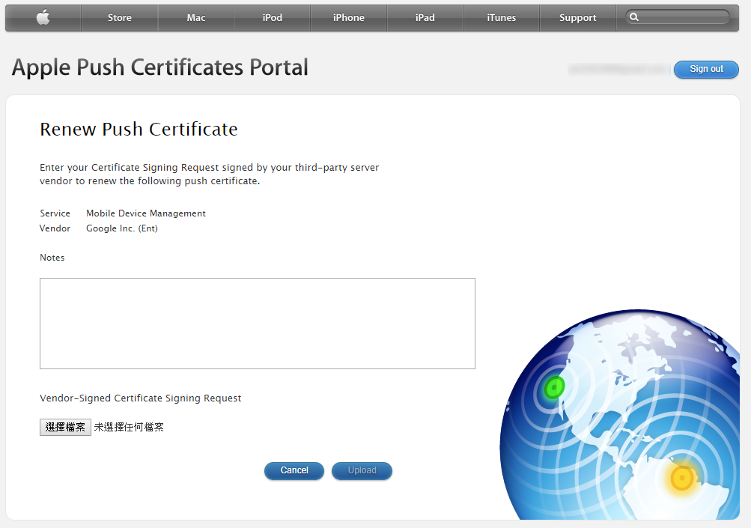
Task: Click the magnifying glass search icon
Action: click(x=636, y=16)
